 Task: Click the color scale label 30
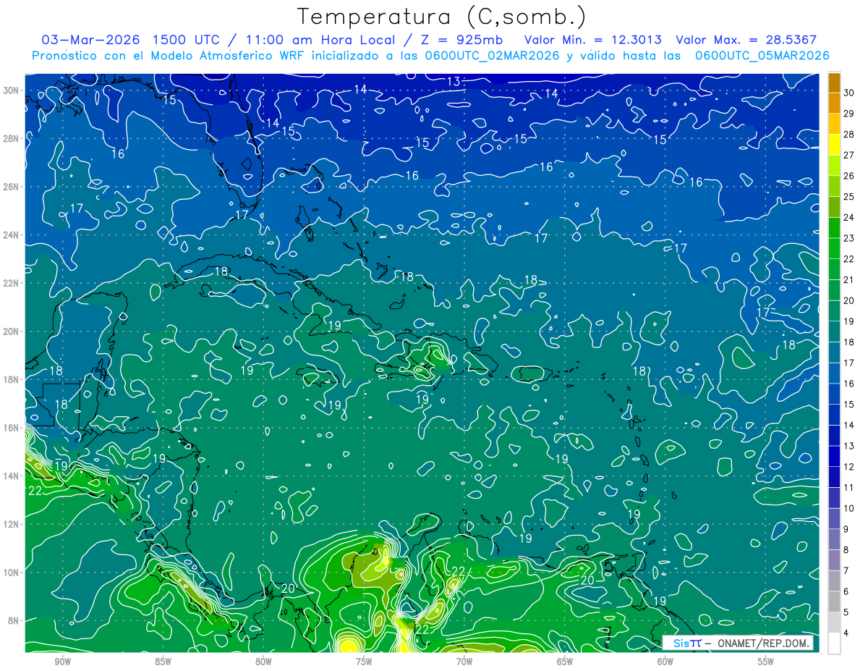(849, 93)
